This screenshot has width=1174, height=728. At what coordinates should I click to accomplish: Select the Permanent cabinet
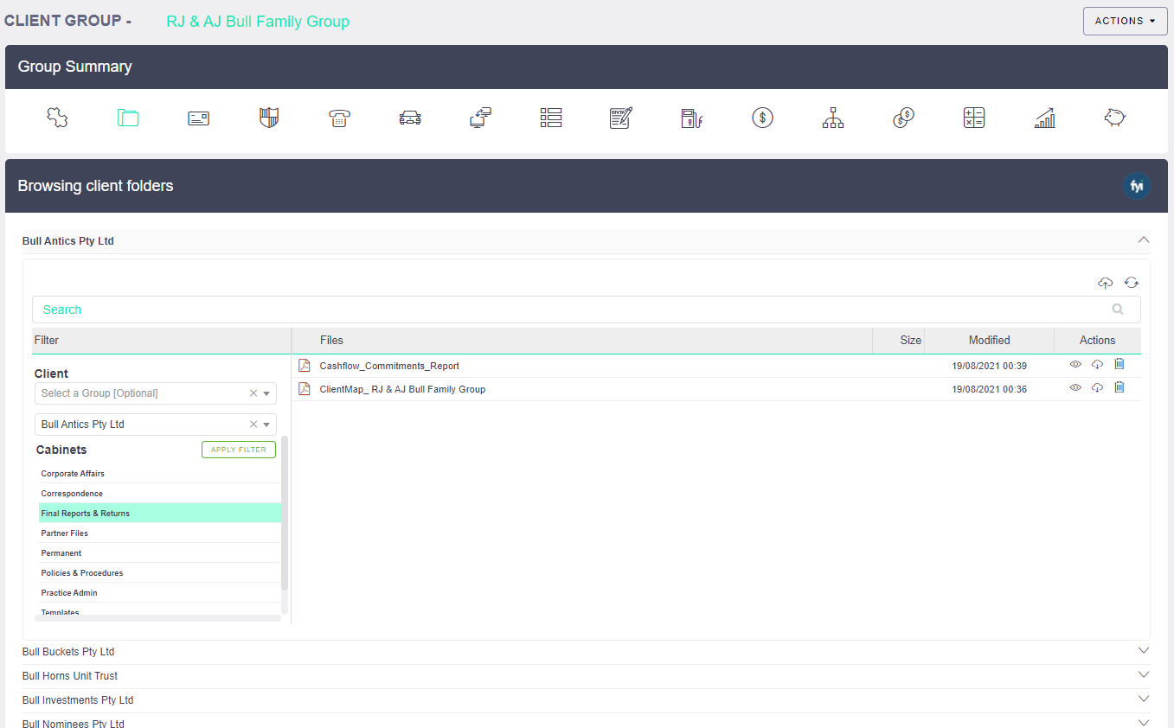[x=160, y=553]
